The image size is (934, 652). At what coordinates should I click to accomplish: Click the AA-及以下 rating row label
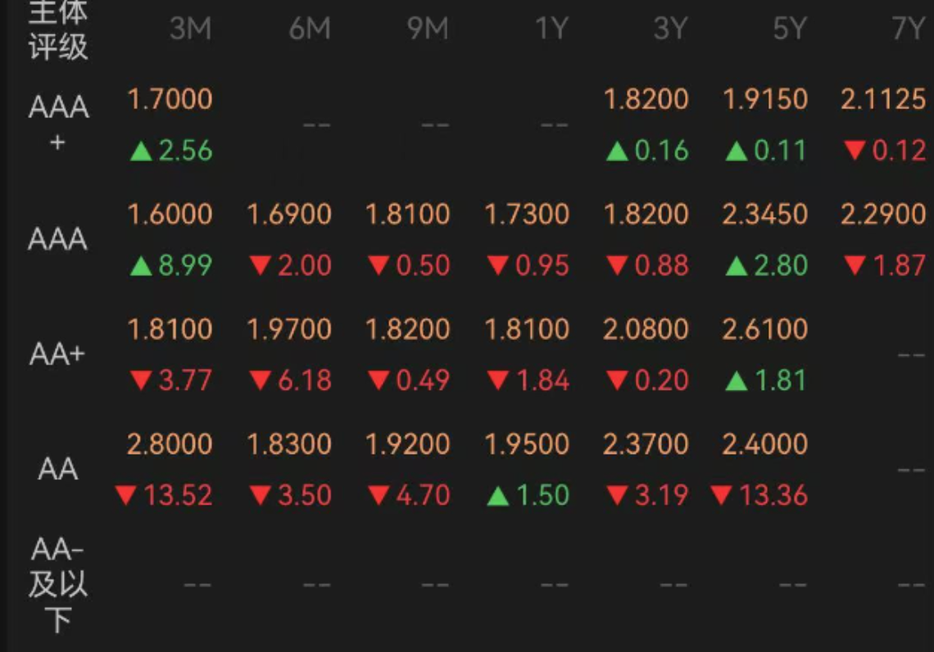(x=58, y=584)
